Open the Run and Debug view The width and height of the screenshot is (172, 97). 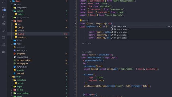pyautogui.click(x=3, y=16)
